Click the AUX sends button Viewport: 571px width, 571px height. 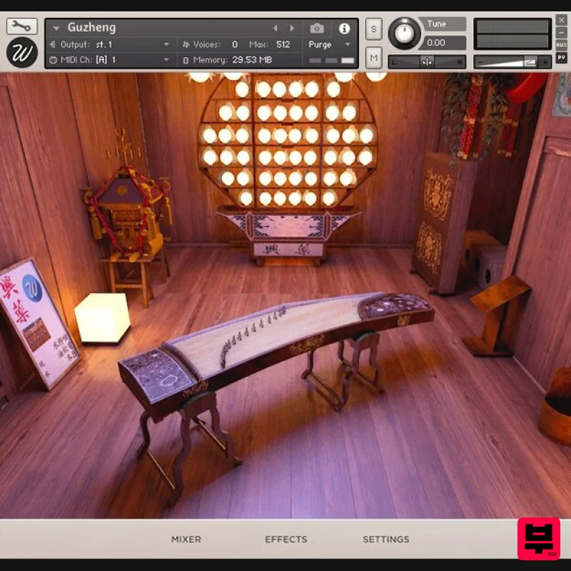click(x=563, y=43)
